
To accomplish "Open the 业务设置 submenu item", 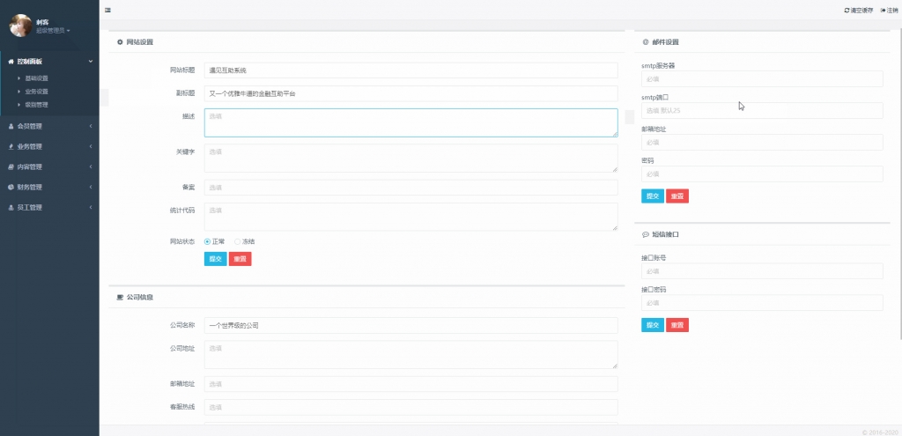I will pos(37,91).
